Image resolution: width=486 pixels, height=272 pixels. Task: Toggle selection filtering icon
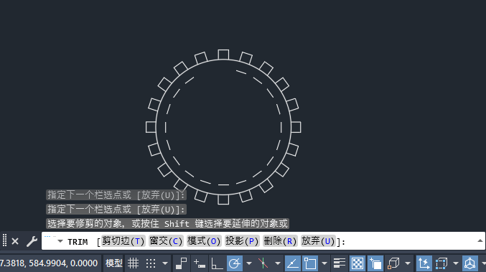coord(441,263)
